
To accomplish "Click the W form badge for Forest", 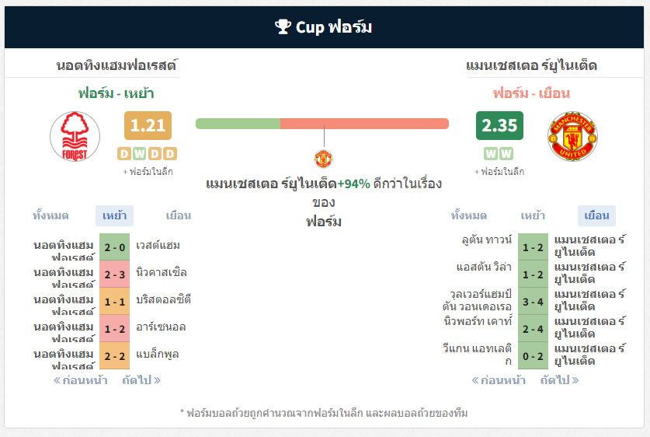I will 139,154.
